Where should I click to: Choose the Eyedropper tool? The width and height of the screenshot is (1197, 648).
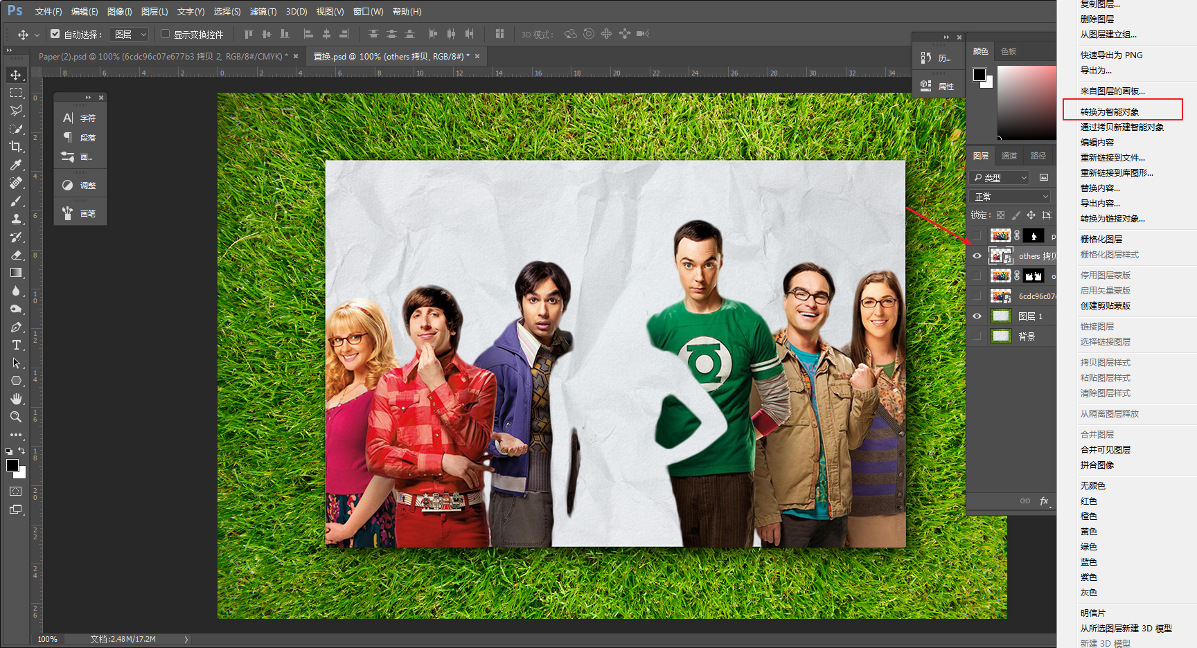click(x=15, y=165)
